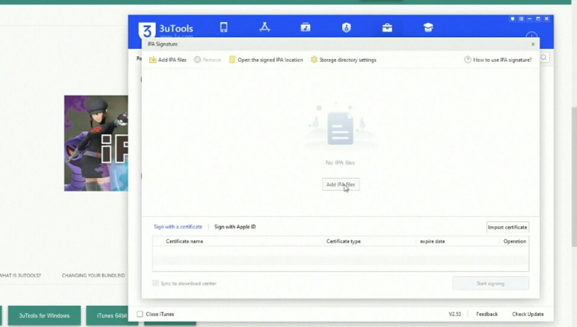Click the Import certificate button
This screenshot has height=327, width=577.
(508, 227)
